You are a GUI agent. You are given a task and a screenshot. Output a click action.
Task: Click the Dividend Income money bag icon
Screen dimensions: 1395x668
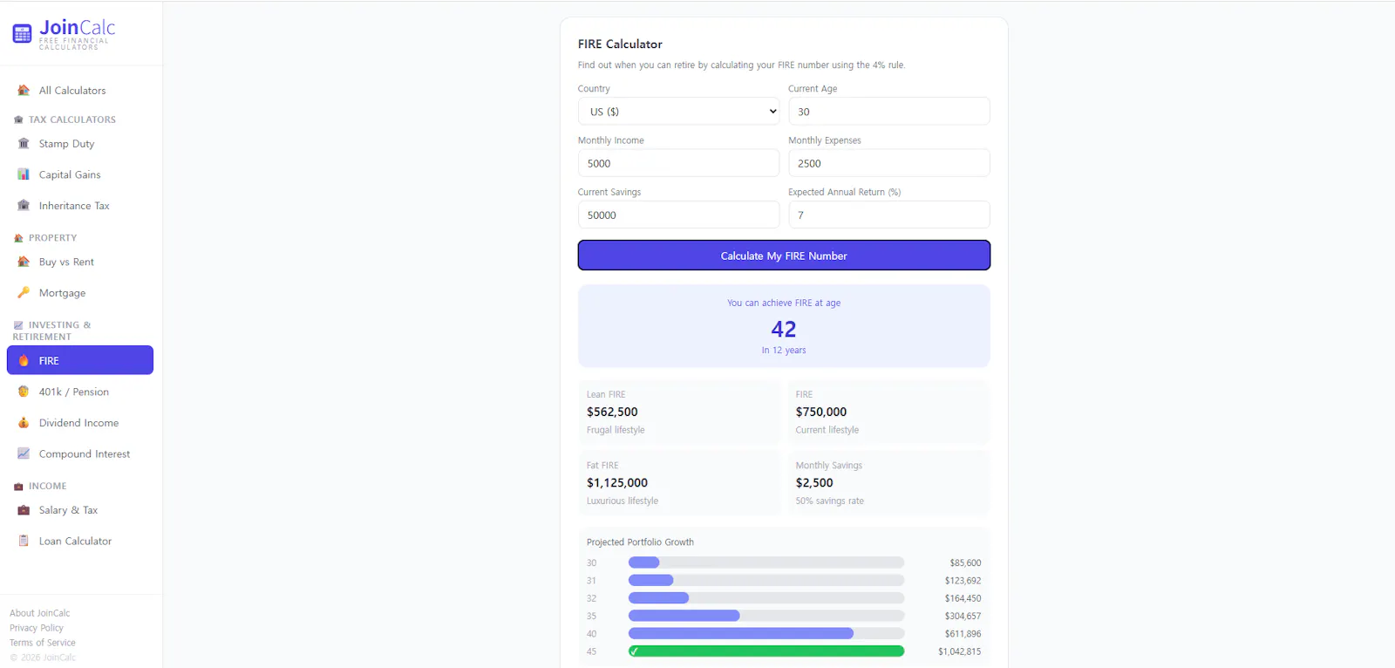click(x=24, y=423)
